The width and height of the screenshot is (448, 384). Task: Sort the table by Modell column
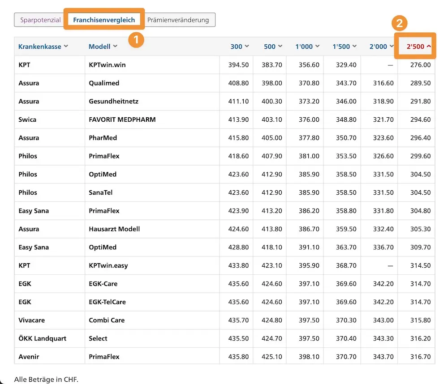click(x=103, y=47)
